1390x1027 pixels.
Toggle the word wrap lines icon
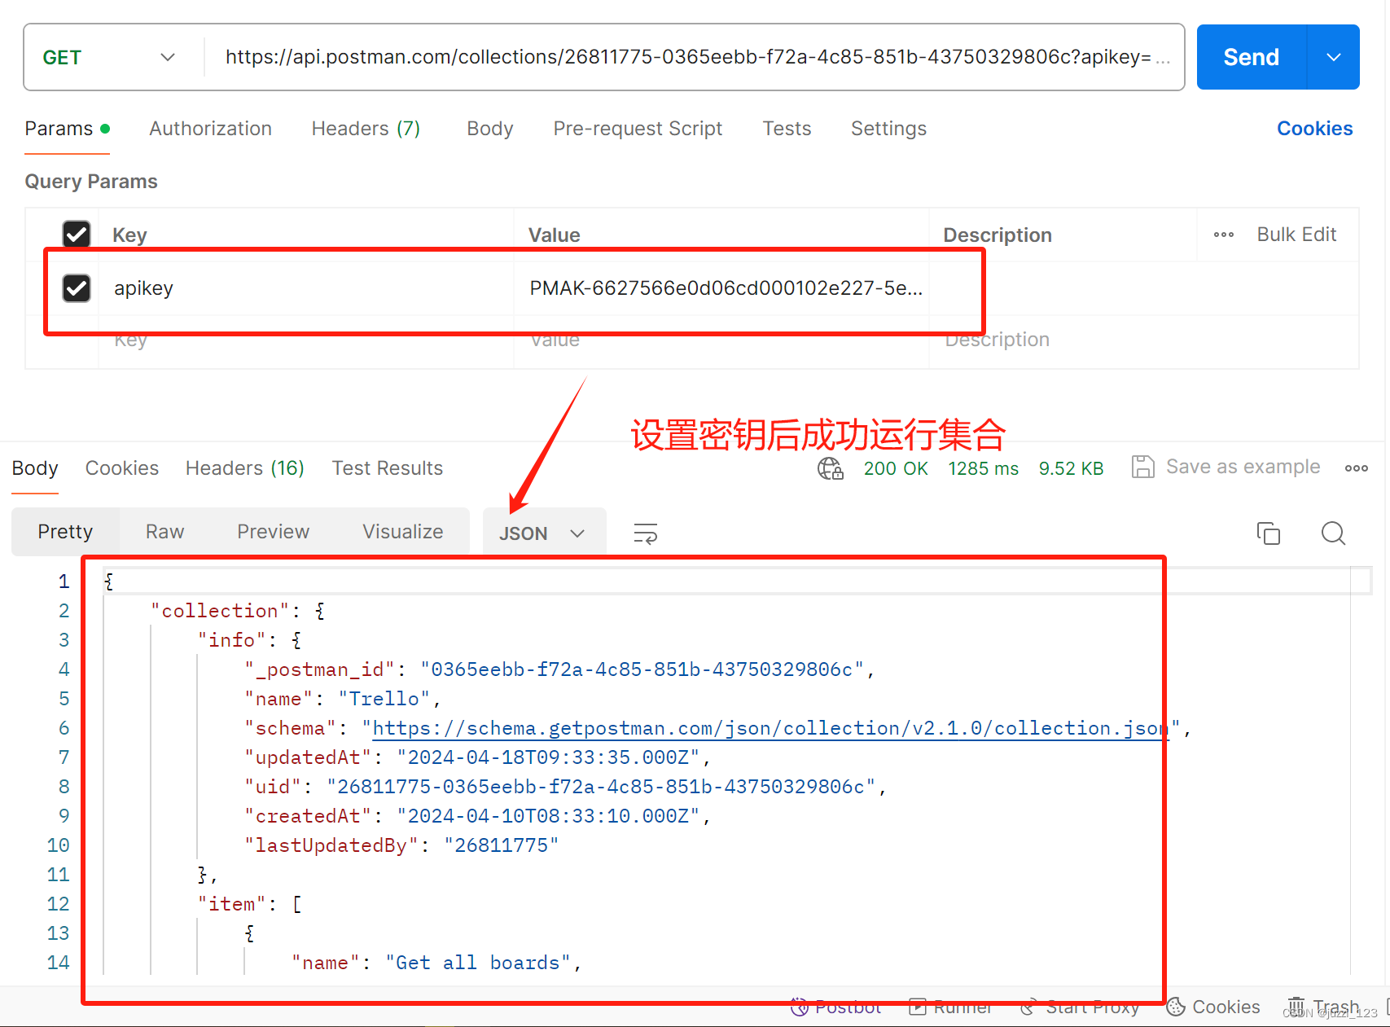(646, 533)
